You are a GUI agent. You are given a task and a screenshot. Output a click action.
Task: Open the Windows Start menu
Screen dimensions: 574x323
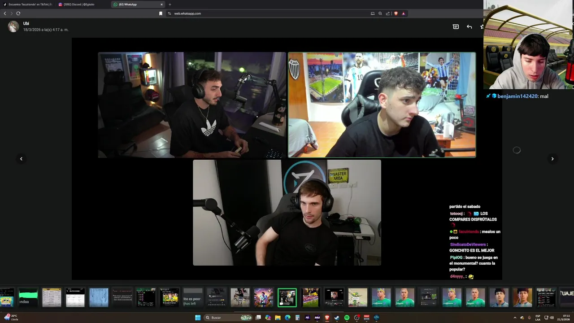tap(198, 318)
